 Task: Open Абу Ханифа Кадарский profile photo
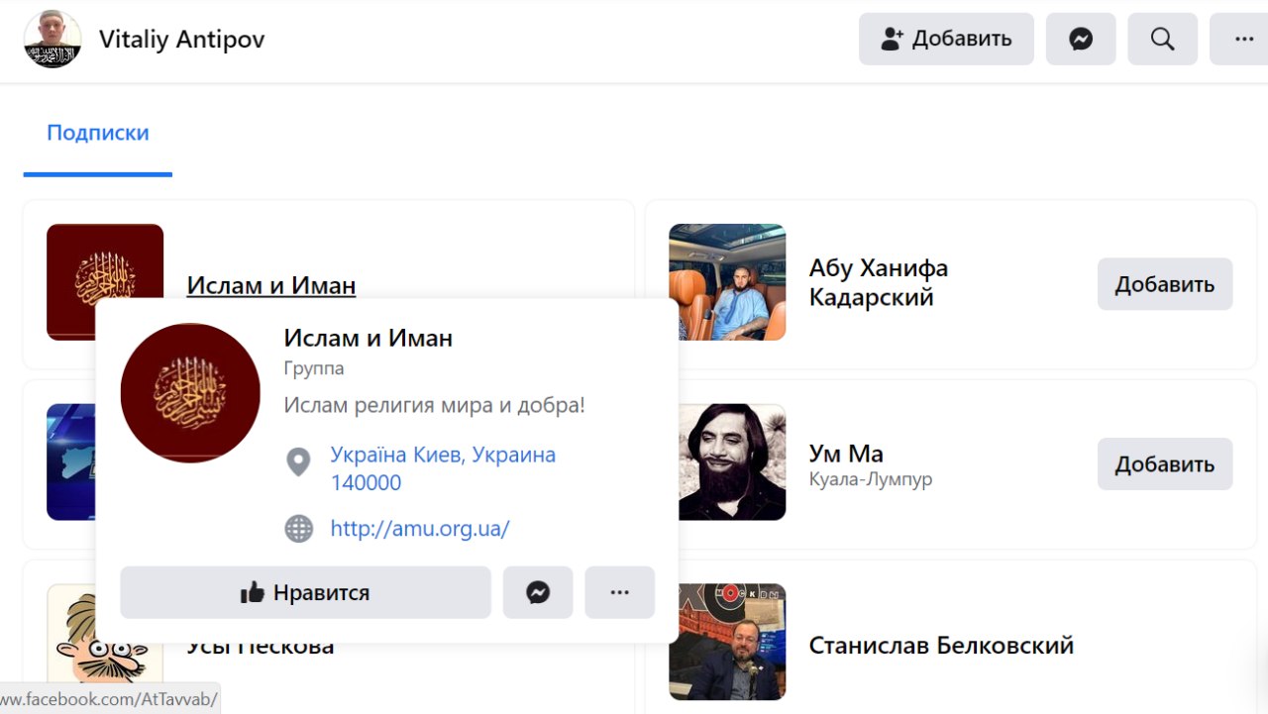727,282
